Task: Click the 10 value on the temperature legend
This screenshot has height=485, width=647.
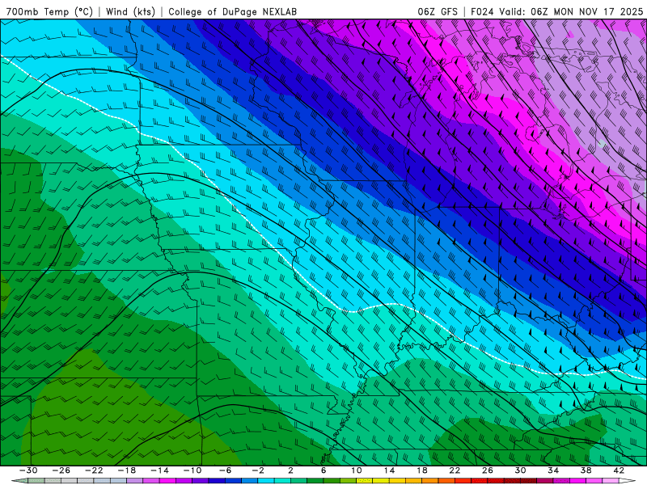Action: [x=357, y=470]
